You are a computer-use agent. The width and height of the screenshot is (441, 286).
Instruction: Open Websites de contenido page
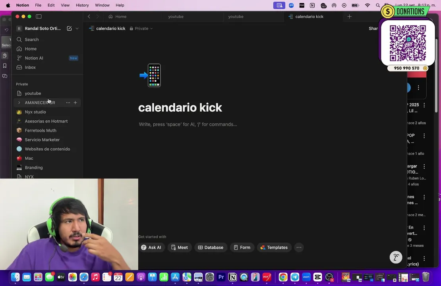pyautogui.click(x=47, y=149)
